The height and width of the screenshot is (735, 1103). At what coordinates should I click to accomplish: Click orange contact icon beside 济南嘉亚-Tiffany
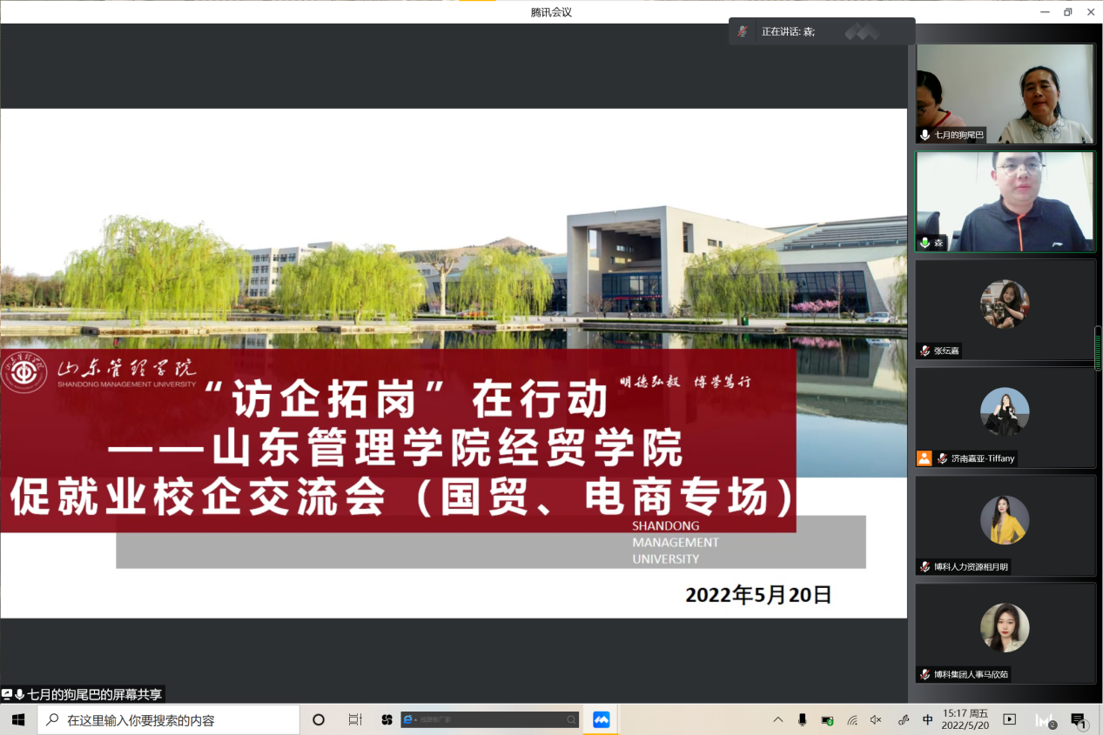tap(925, 458)
